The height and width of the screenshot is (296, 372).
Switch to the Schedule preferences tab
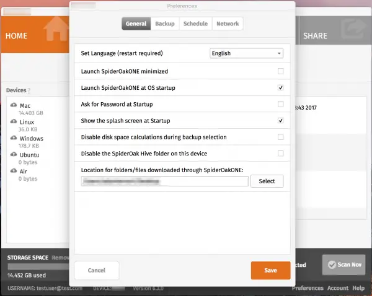(x=195, y=24)
